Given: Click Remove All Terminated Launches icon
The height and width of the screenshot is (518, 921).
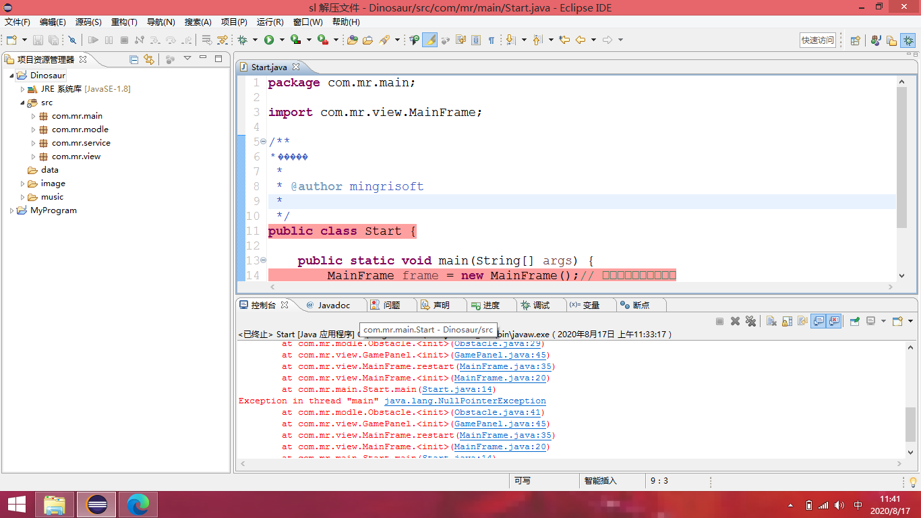Looking at the screenshot, I should [750, 322].
